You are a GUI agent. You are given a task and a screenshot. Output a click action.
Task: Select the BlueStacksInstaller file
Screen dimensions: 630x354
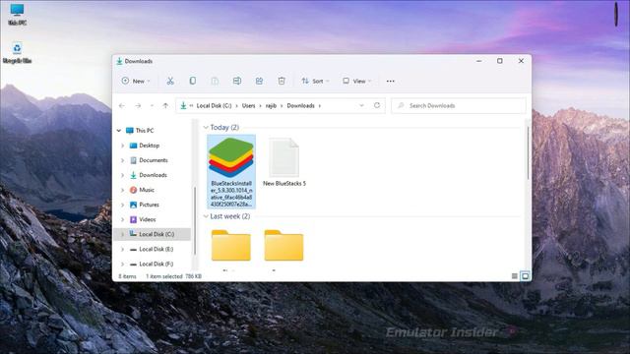tap(231, 171)
